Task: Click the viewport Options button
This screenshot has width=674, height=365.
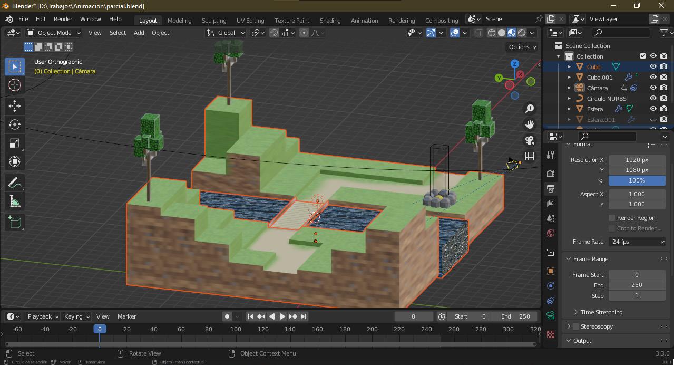Action: (522, 47)
